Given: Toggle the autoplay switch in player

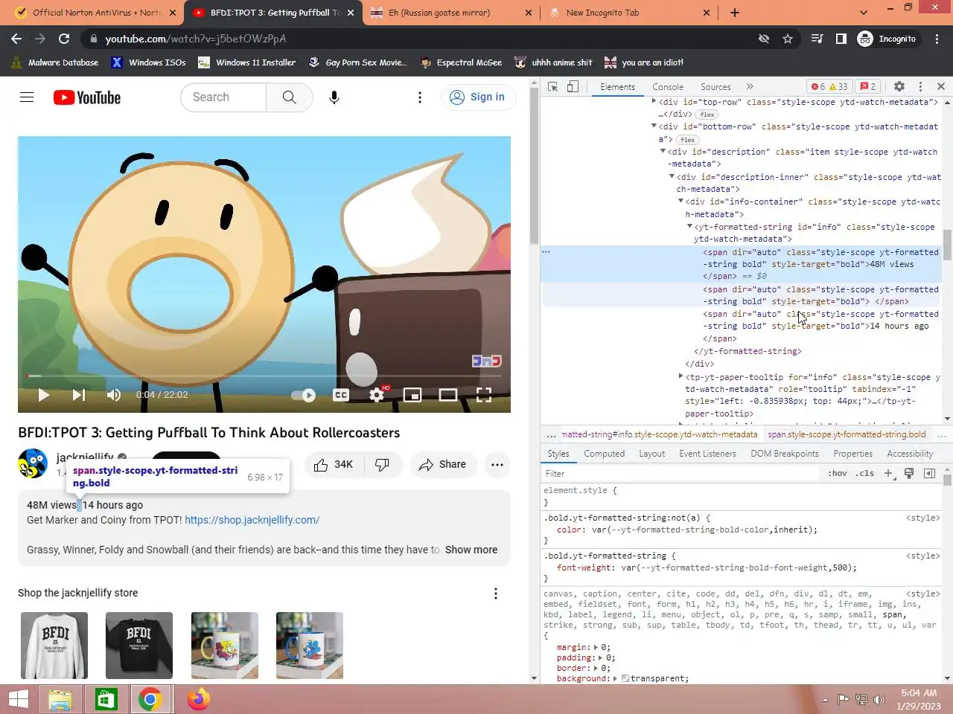Looking at the screenshot, I should pos(304,395).
